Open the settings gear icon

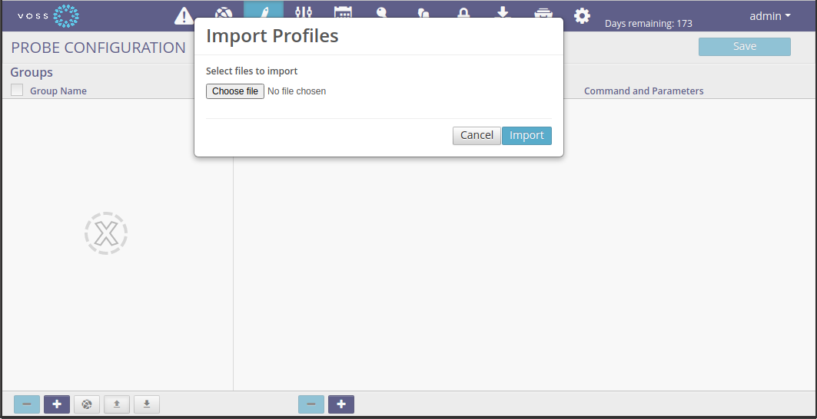pos(582,15)
